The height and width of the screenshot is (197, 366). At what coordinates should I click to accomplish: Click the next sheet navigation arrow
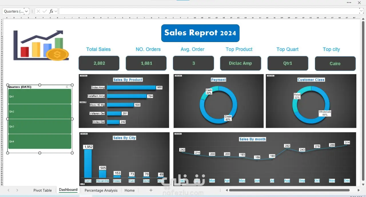point(17,190)
